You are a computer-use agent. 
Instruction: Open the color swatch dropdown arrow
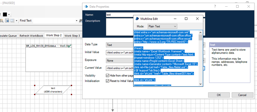click(9, 15)
